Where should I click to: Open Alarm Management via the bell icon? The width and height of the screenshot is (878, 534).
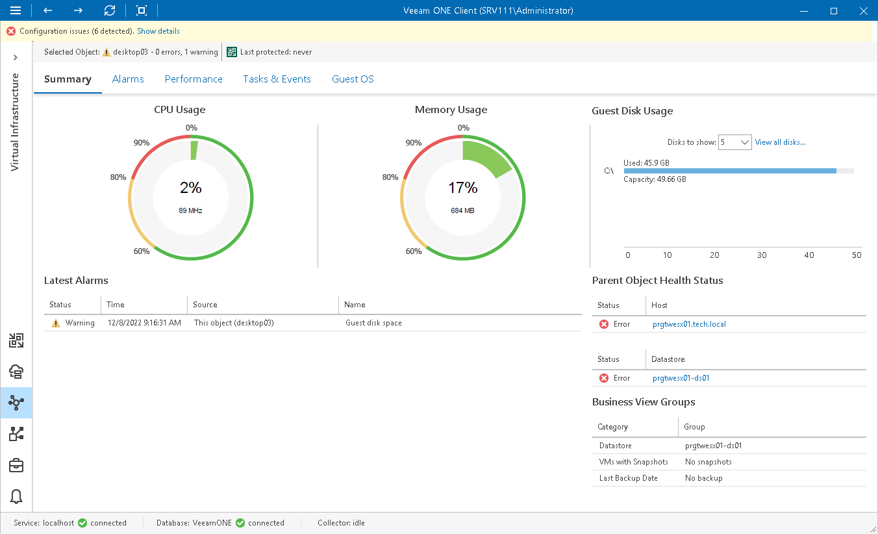point(16,496)
